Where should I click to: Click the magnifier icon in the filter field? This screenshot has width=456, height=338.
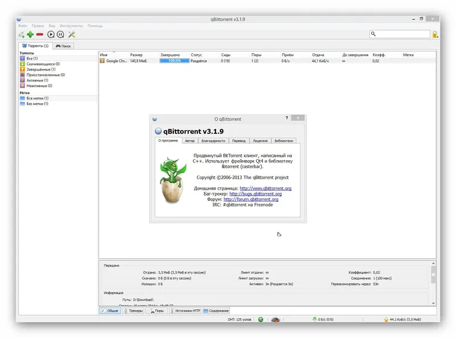pyautogui.click(x=373, y=34)
